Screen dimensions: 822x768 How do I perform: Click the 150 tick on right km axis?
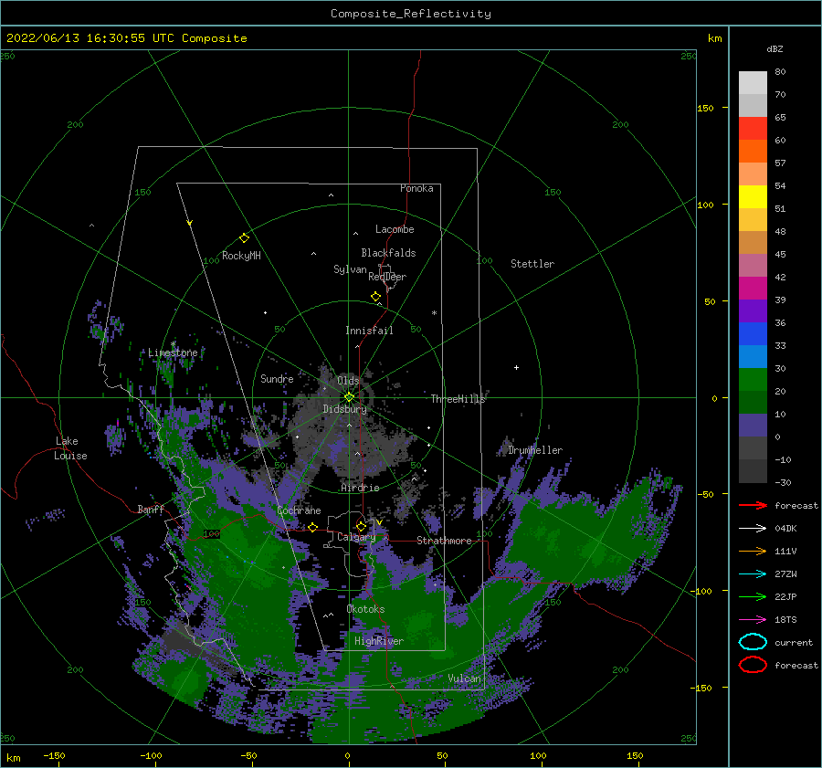706,108
